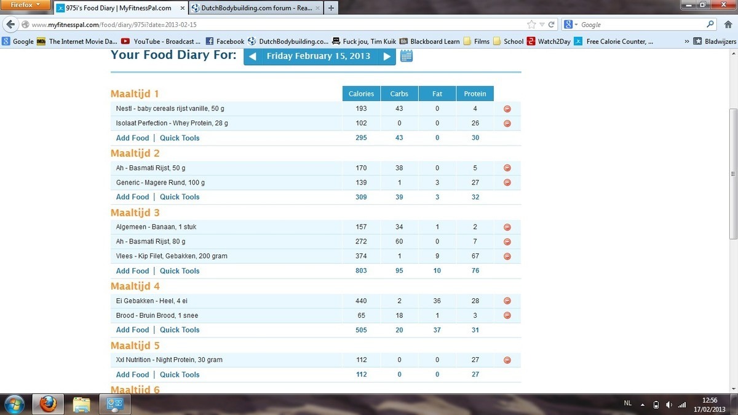Open the Facebook bookmark

point(225,41)
